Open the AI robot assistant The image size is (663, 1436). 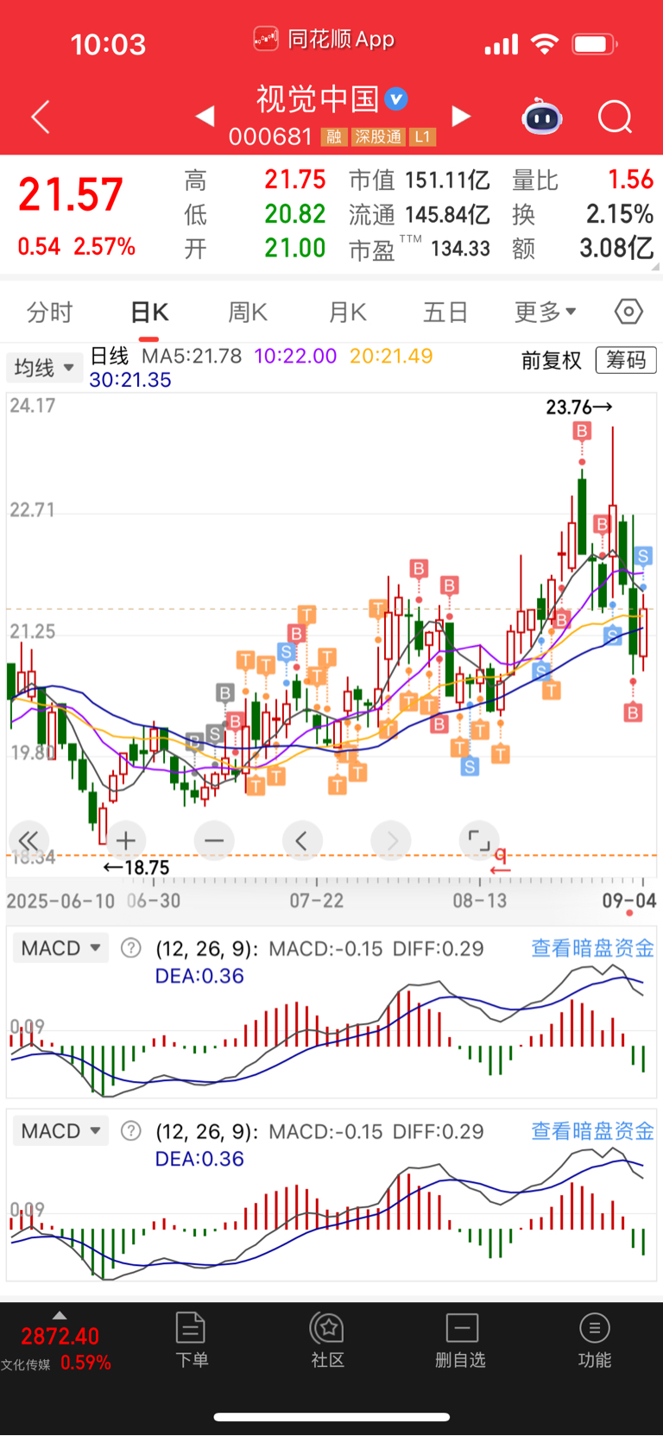tap(542, 117)
